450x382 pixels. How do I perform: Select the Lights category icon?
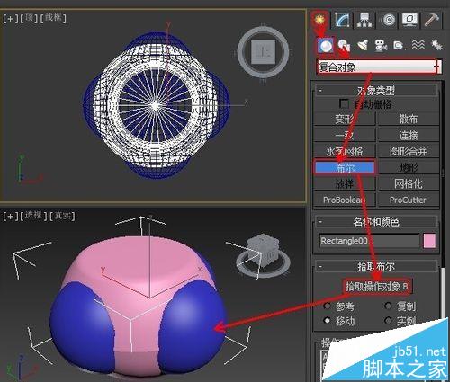click(363, 45)
